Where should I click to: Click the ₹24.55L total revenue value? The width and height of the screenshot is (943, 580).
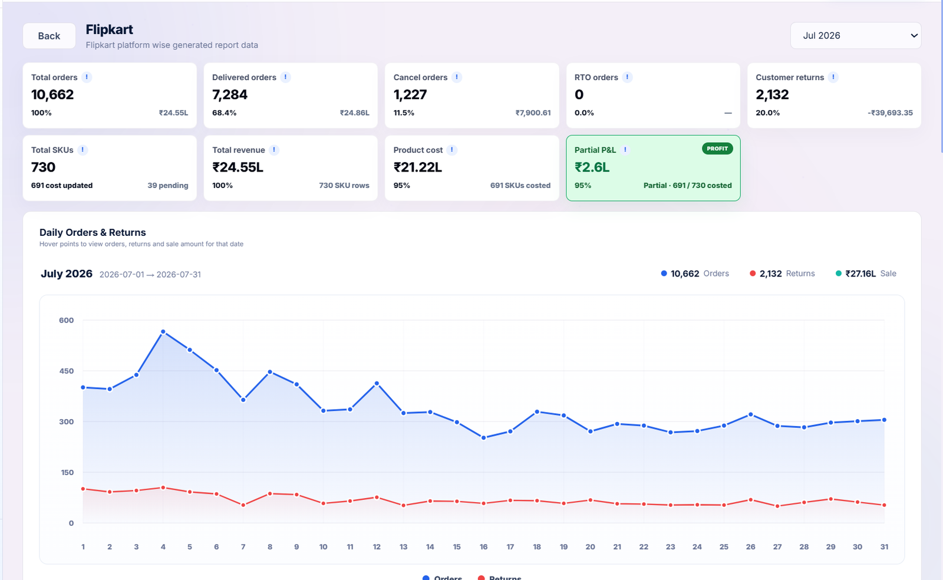tap(238, 167)
